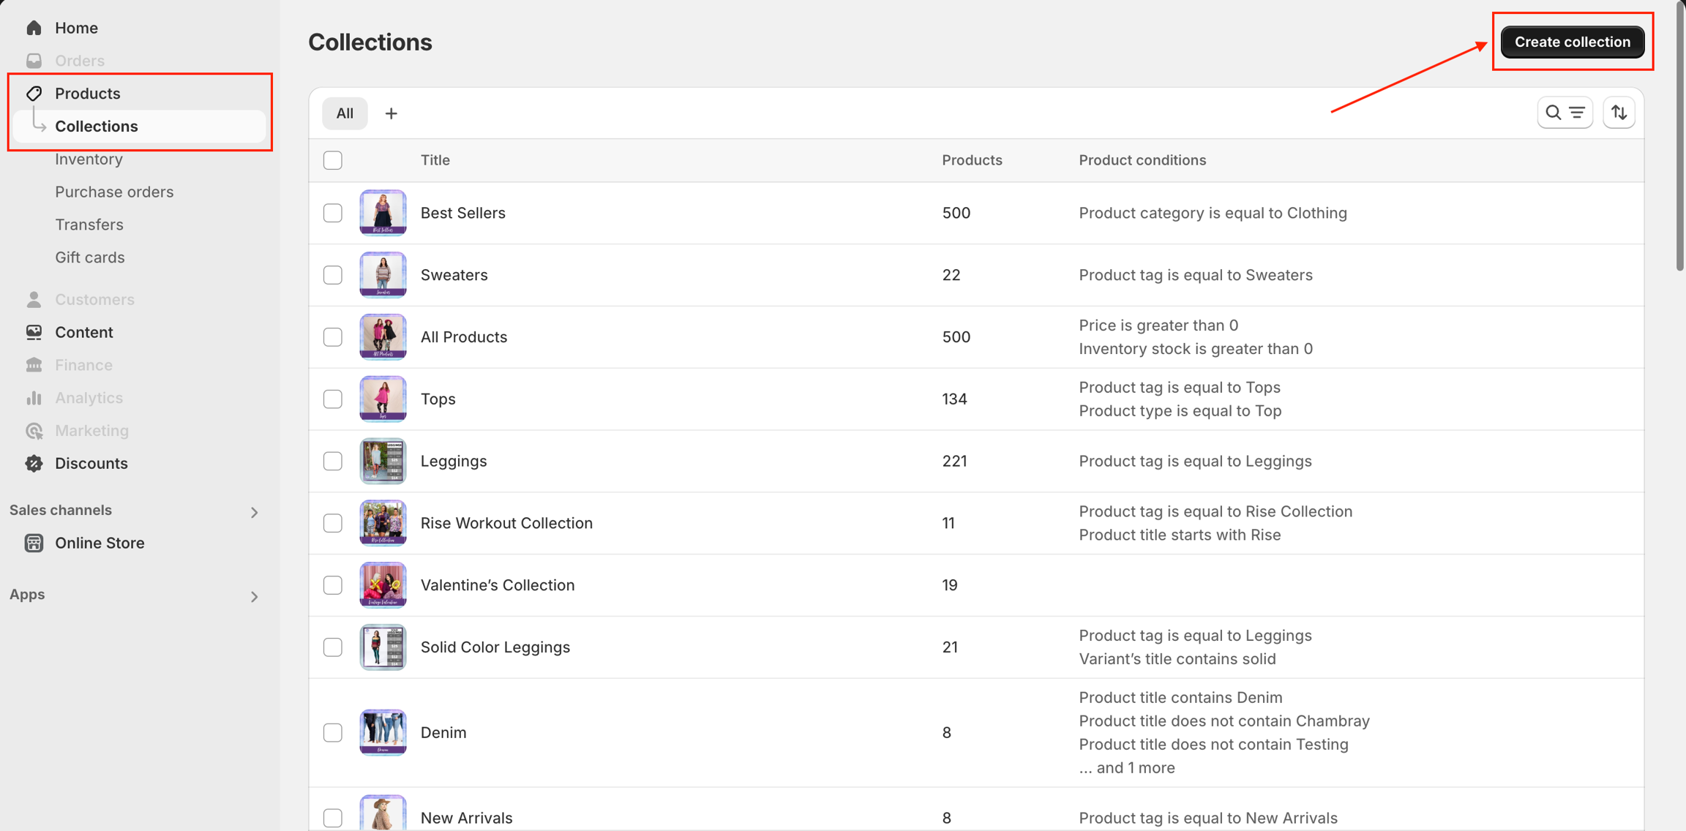Check the Best Sellers row checkbox
Image resolution: width=1686 pixels, height=831 pixels.
click(x=333, y=213)
